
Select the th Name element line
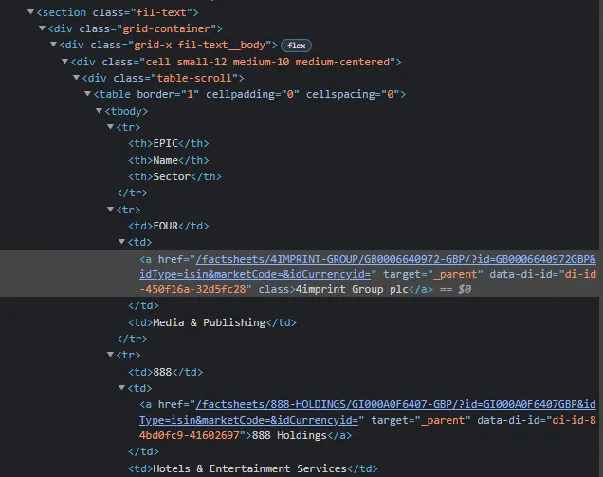point(169,160)
